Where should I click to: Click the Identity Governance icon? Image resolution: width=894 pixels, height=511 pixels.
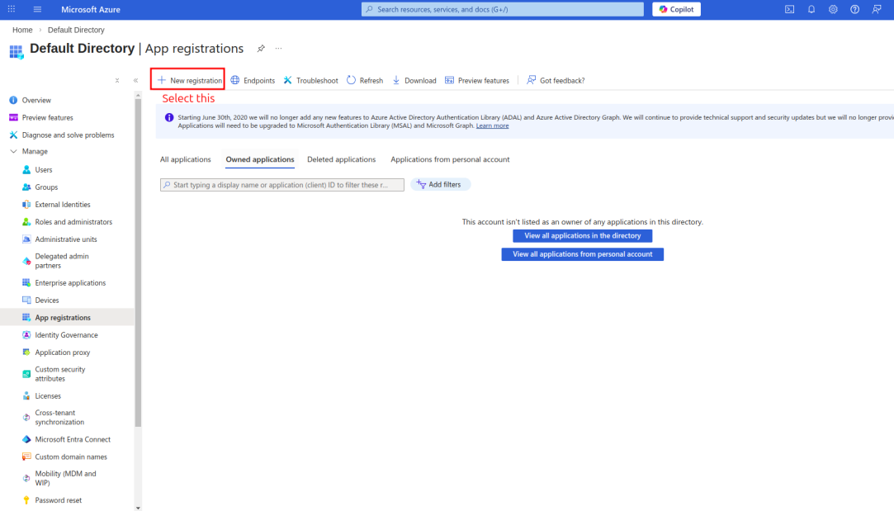[x=26, y=335]
